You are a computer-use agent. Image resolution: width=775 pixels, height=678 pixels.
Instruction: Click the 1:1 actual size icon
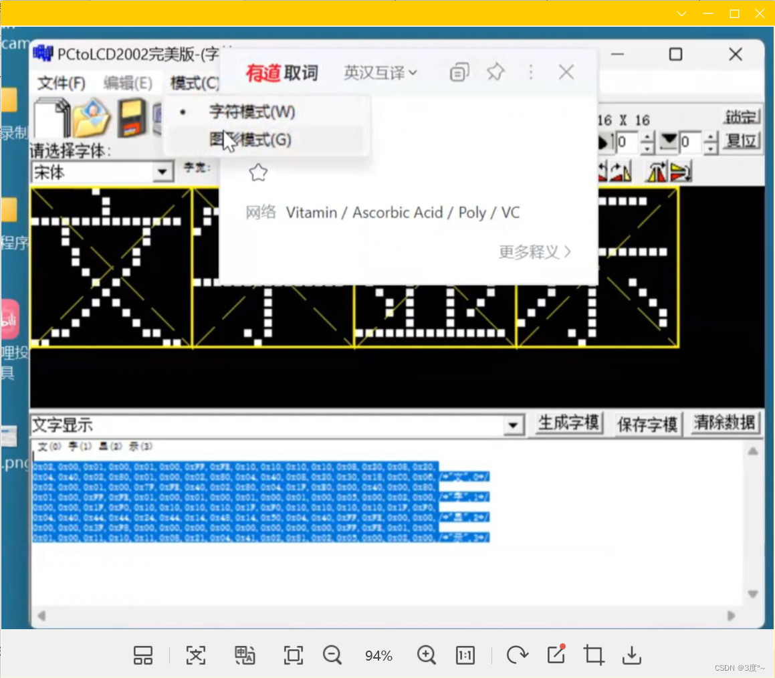pos(465,655)
